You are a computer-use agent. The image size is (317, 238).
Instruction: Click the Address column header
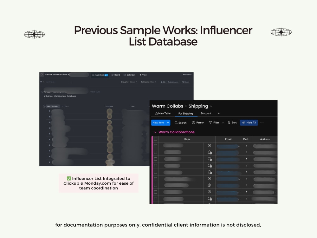265,139
